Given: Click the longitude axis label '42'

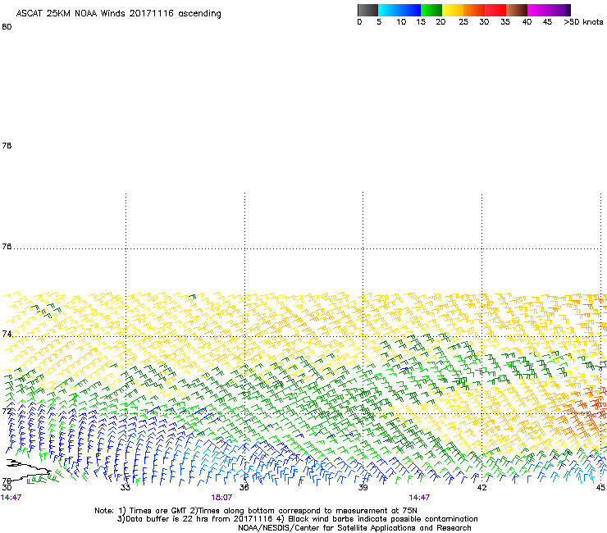Looking at the screenshot, I should point(481,488).
